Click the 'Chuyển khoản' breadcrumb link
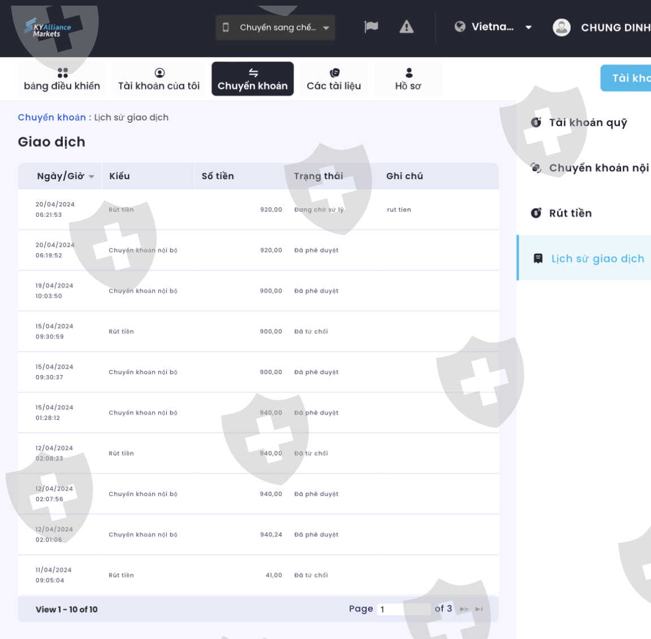 (x=51, y=118)
